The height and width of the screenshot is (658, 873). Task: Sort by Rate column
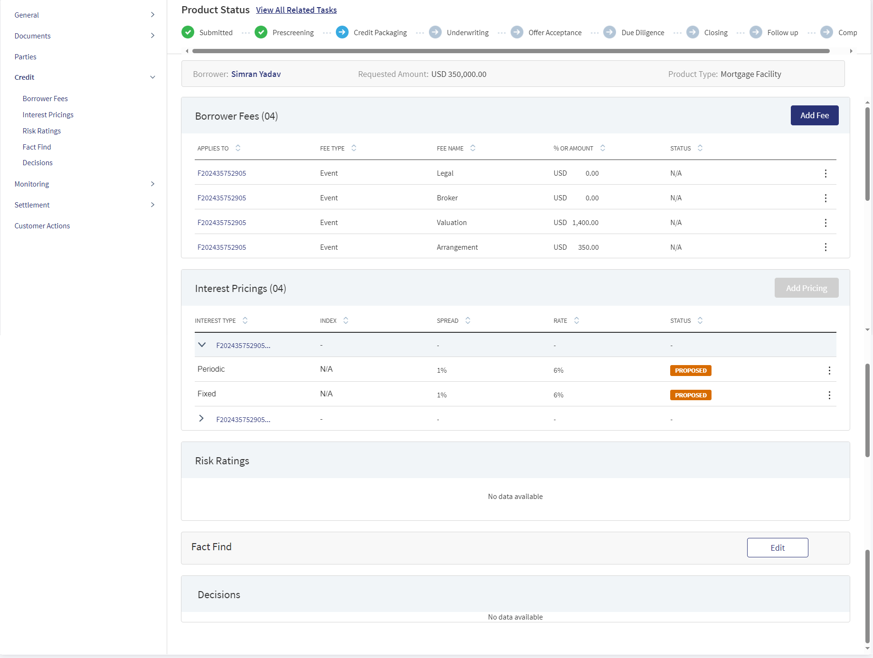click(577, 320)
